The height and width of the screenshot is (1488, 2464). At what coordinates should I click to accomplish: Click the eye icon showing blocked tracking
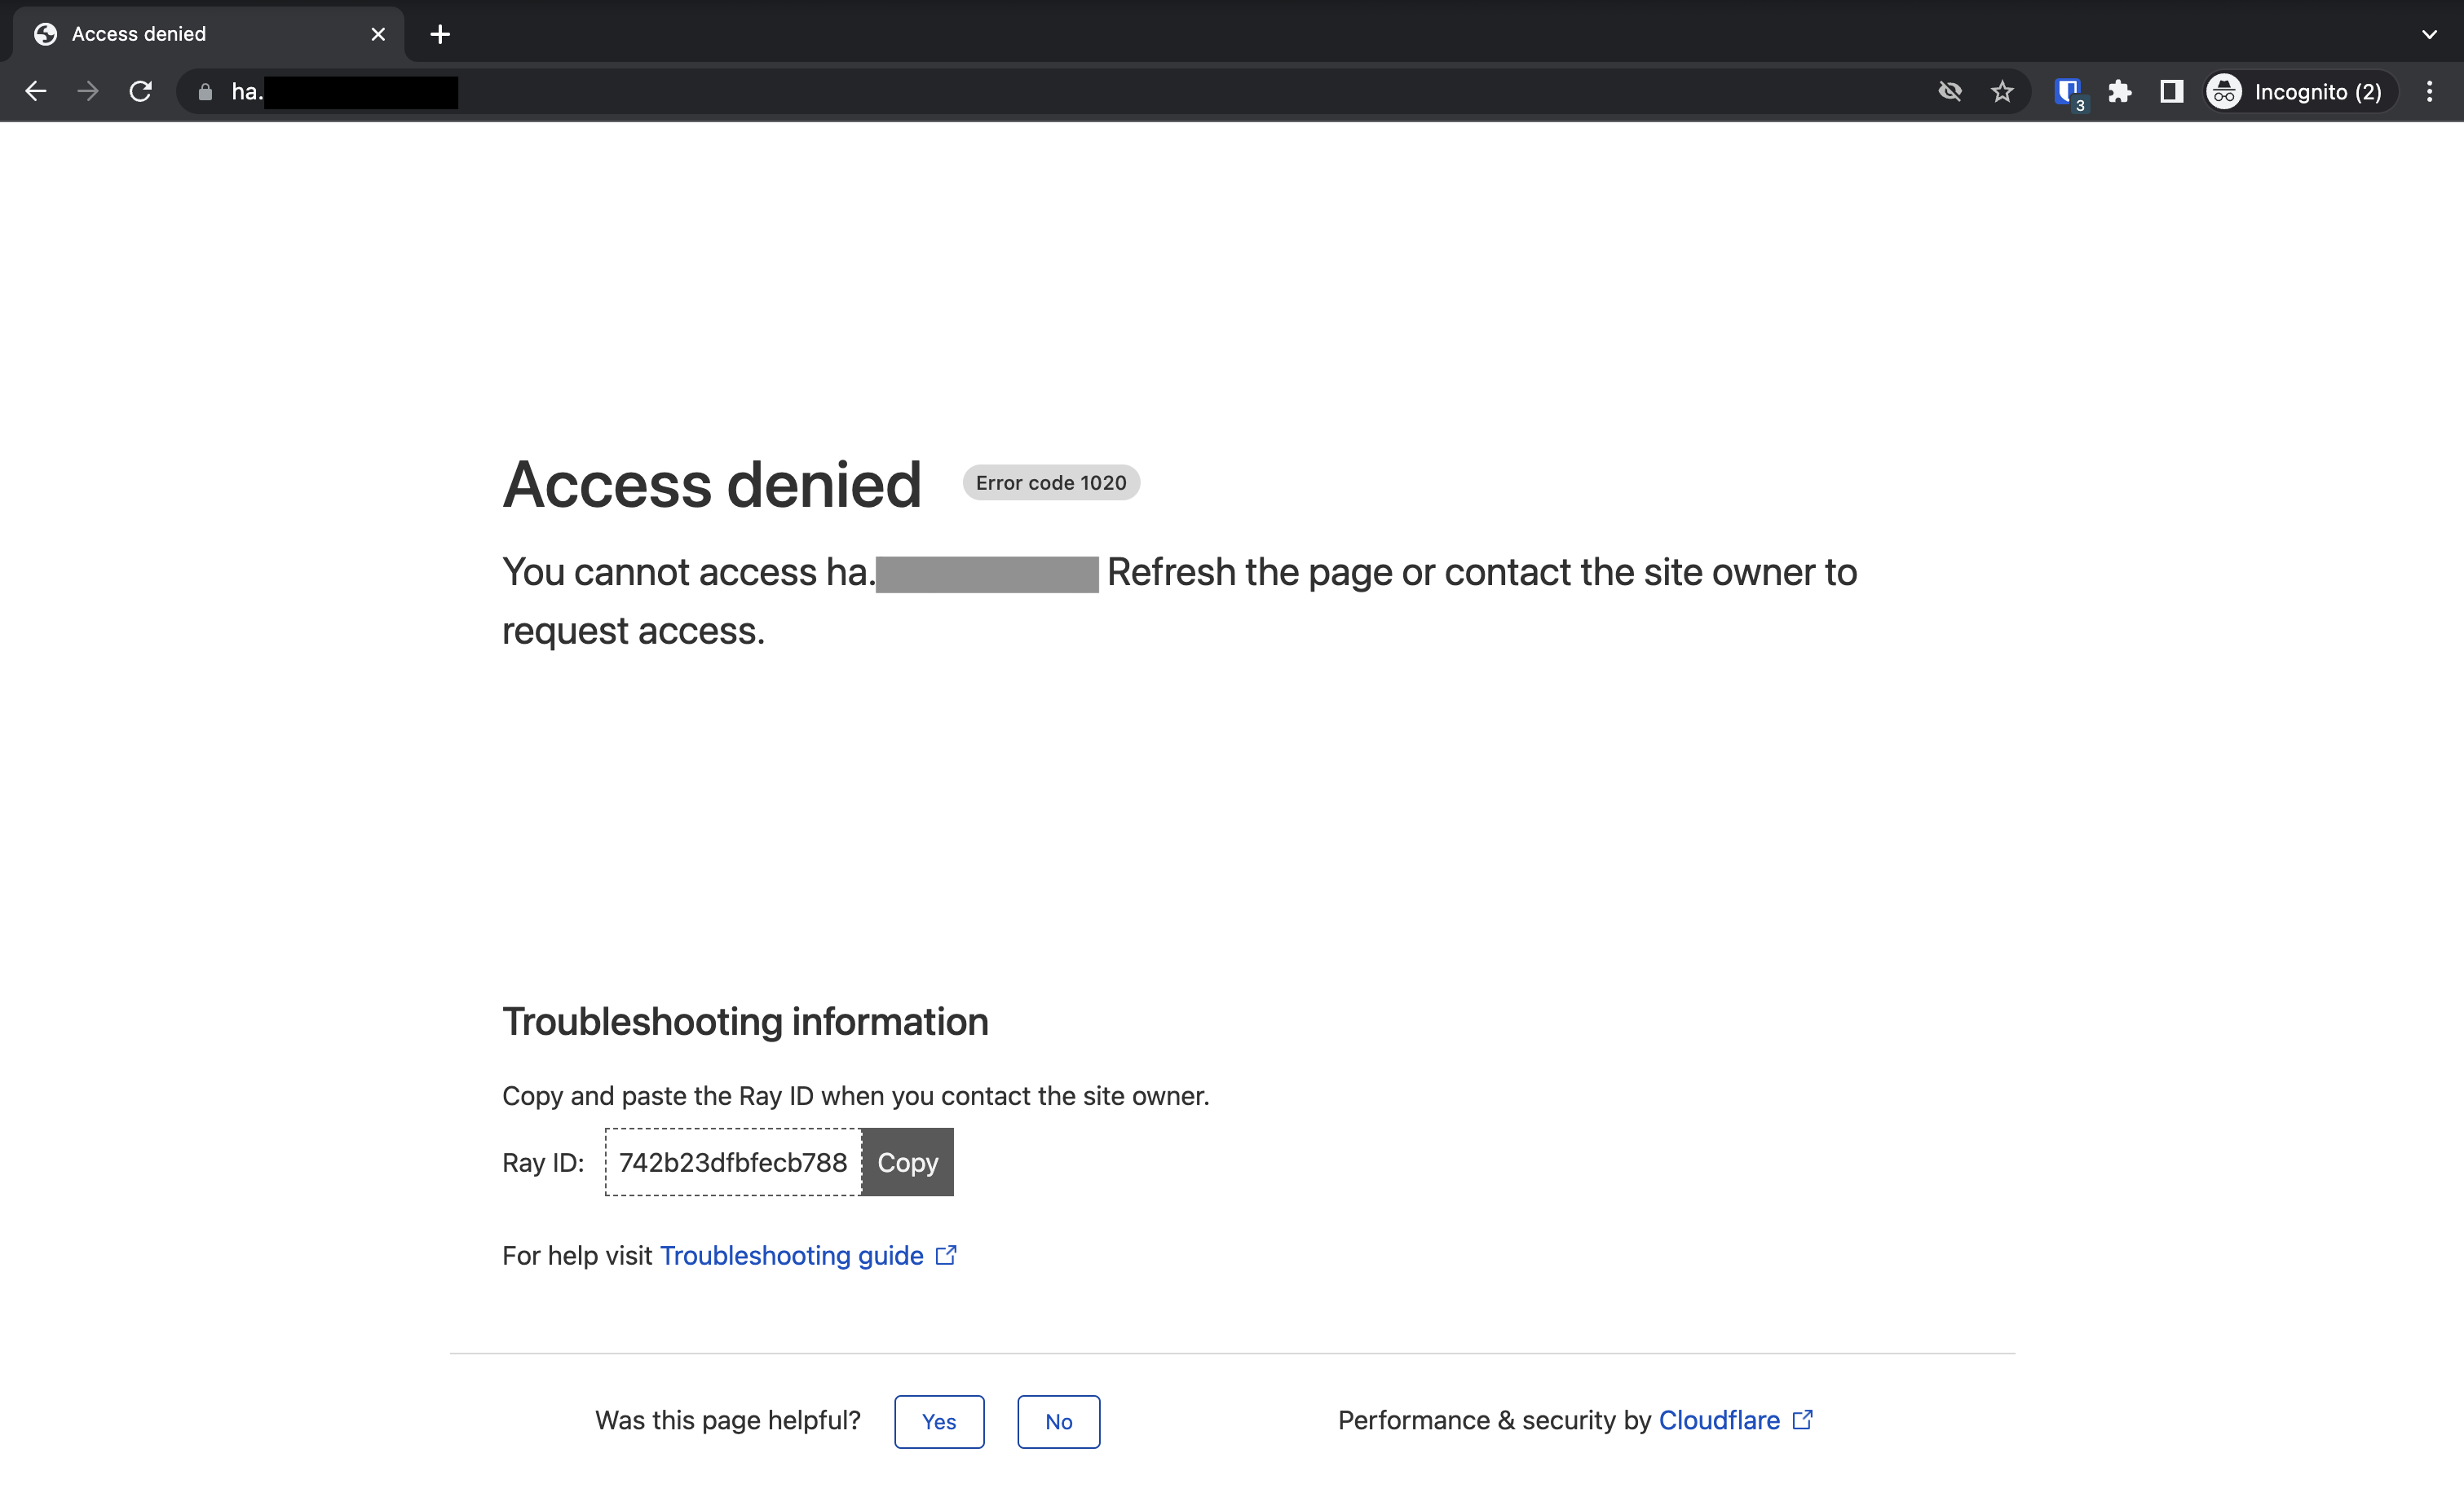[x=1950, y=91]
